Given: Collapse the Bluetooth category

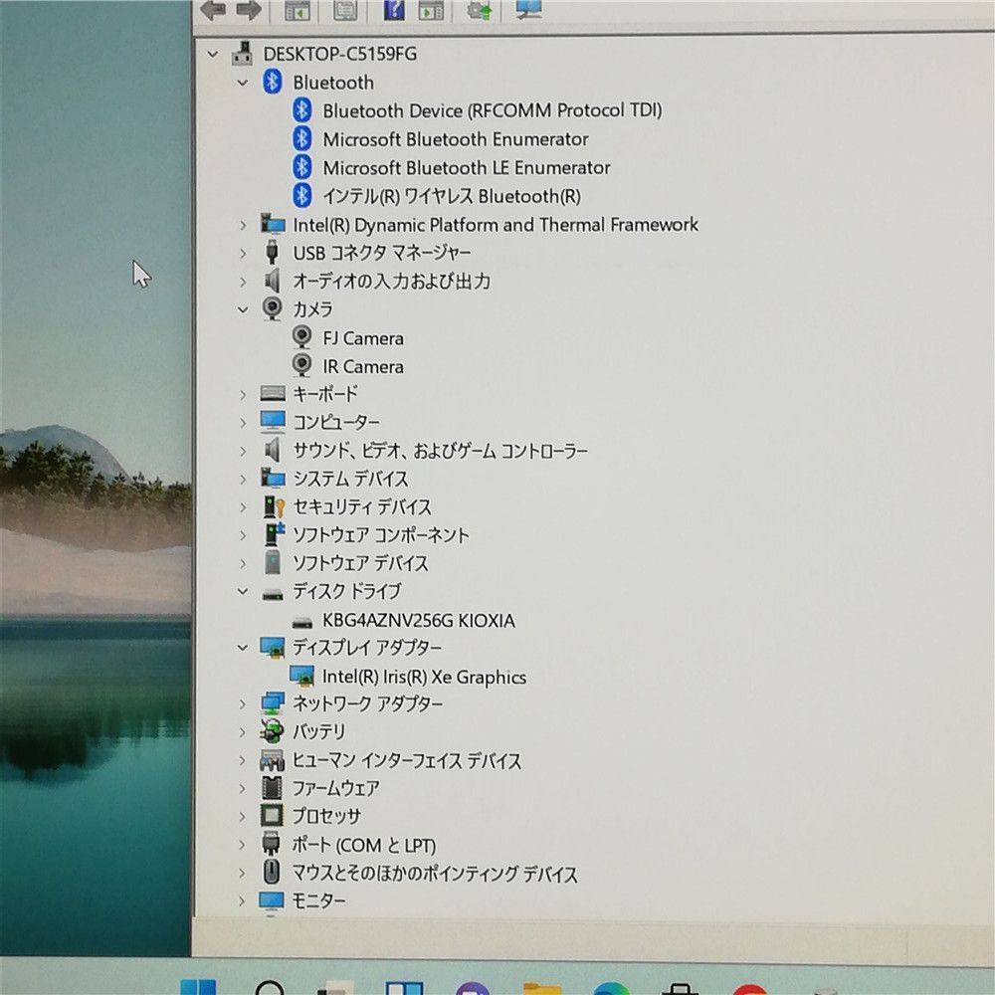Looking at the screenshot, I should click(x=243, y=83).
